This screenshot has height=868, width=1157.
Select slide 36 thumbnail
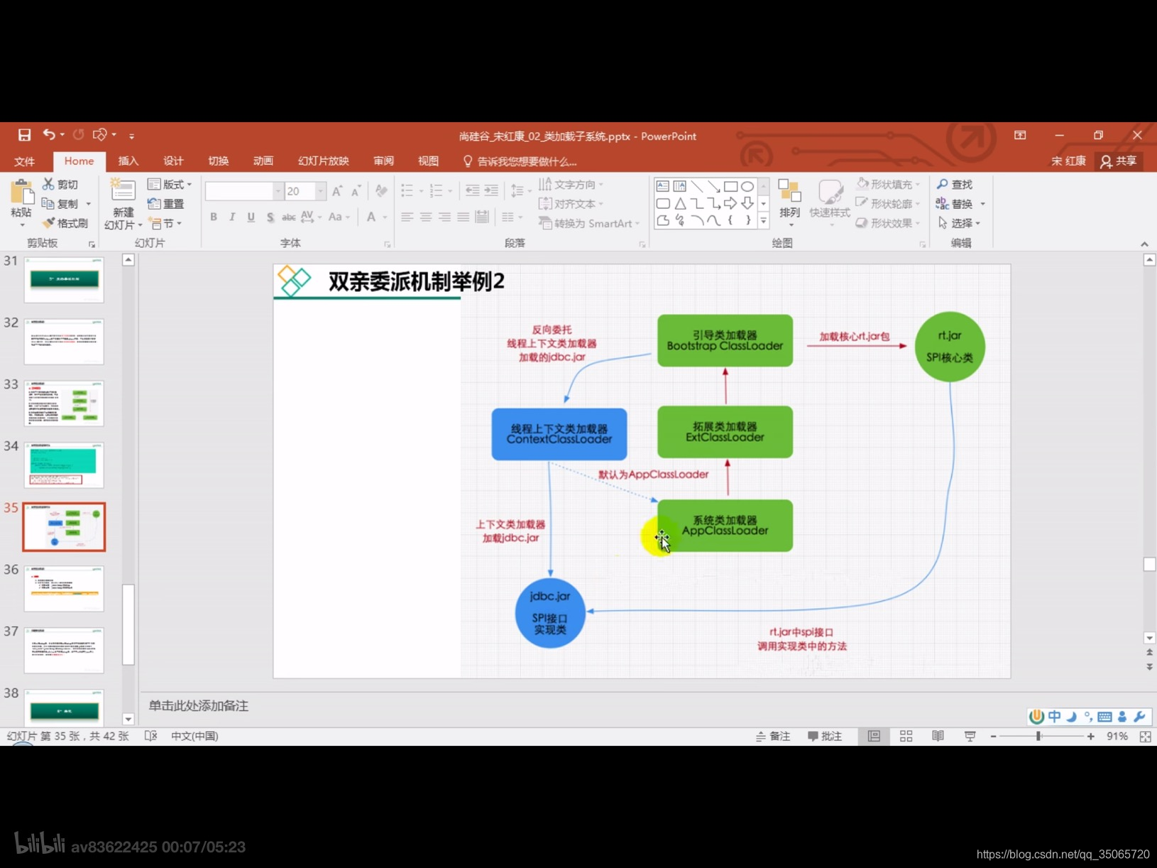pyautogui.click(x=64, y=588)
